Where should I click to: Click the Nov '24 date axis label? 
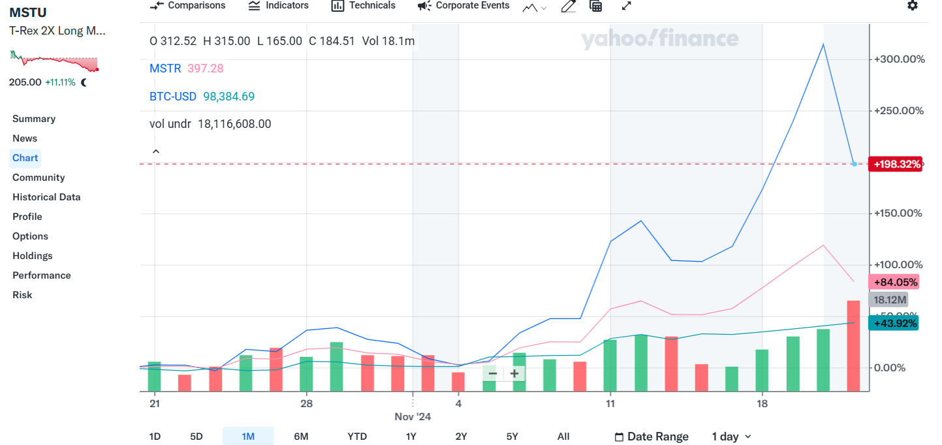(413, 416)
